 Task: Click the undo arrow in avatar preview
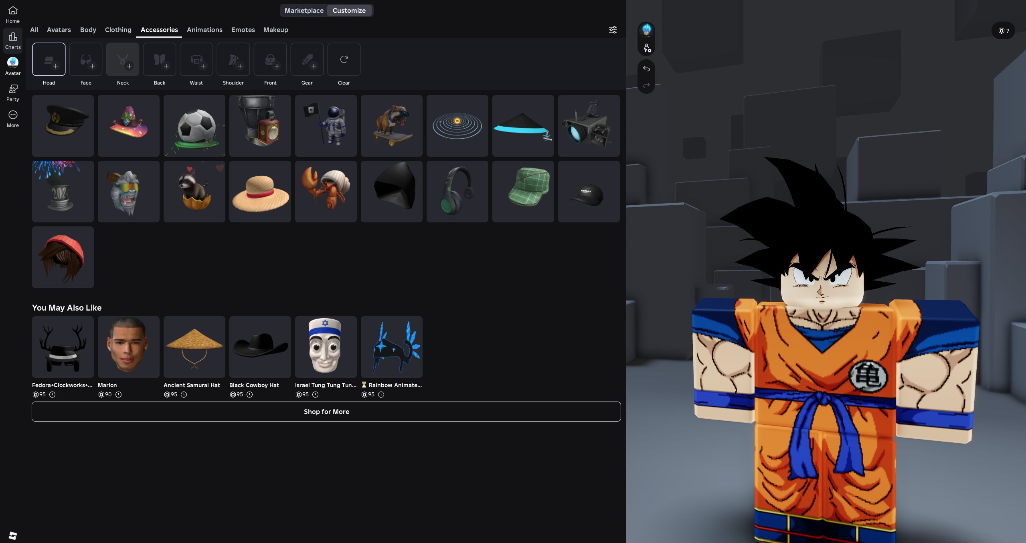pos(646,69)
